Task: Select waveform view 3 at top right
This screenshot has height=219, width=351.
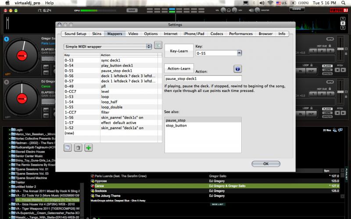Action: point(343,28)
